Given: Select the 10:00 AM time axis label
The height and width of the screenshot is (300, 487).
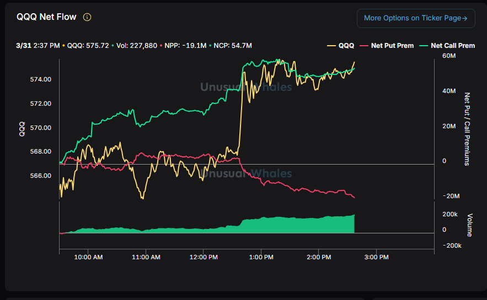Looking at the screenshot, I should pyautogui.click(x=88, y=257).
